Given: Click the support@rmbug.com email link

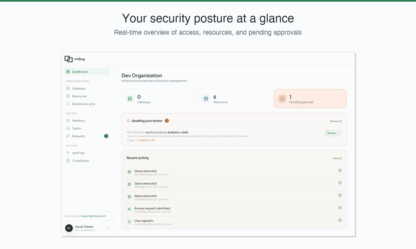Looking at the screenshot, I should point(93,216).
